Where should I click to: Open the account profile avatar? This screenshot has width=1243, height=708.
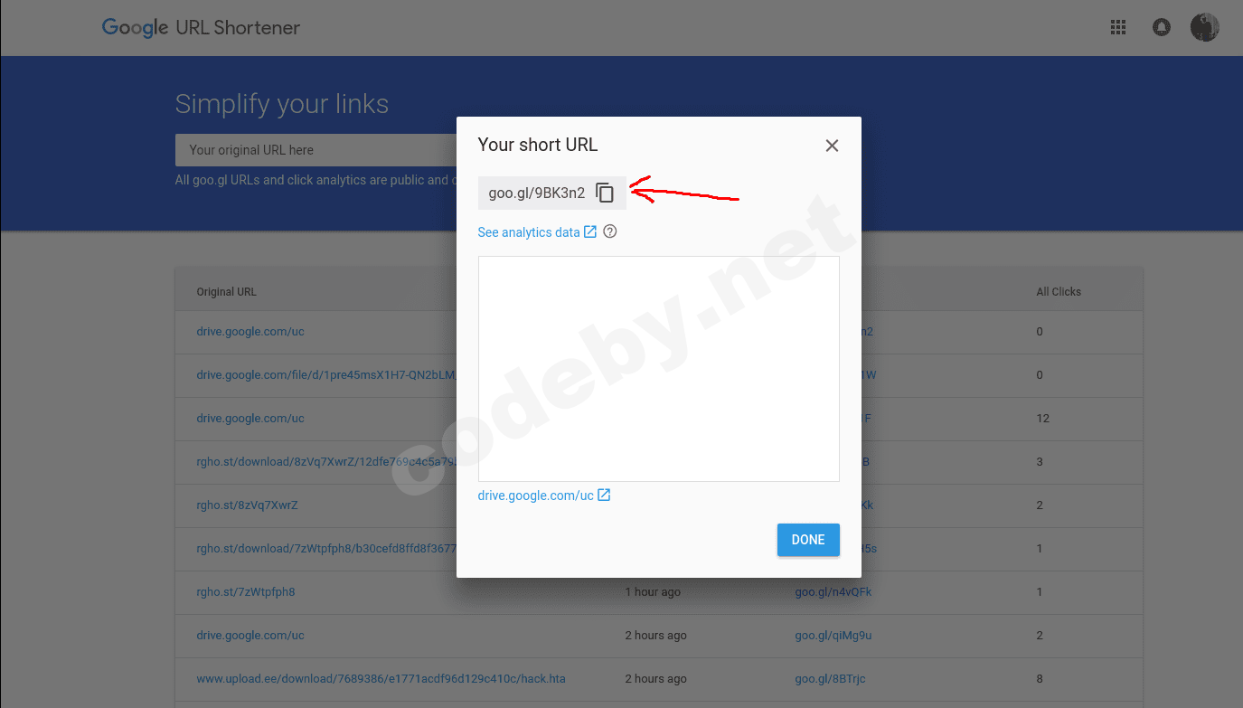(1204, 28)
